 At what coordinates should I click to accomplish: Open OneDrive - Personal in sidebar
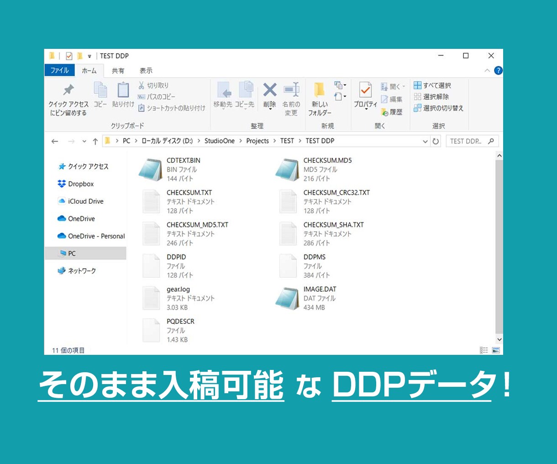(x=91, y=236)
